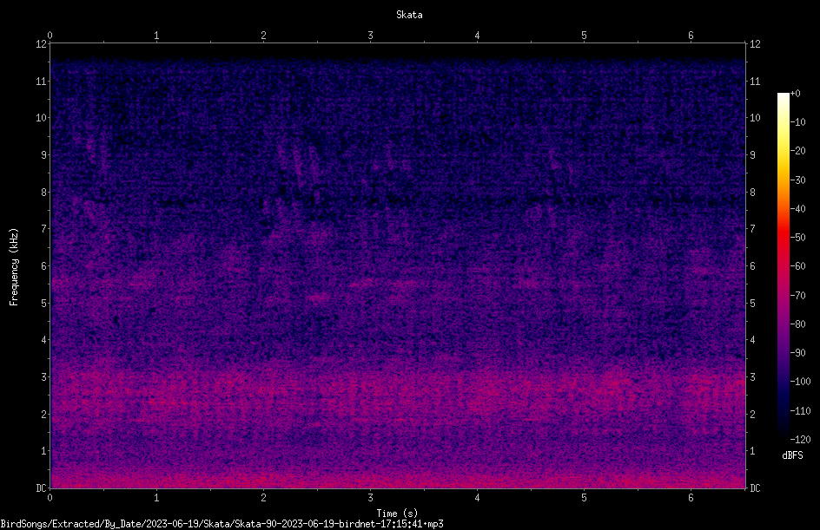Click the file path text at the bottom
820x530 pixels.
tap(222, 524)
